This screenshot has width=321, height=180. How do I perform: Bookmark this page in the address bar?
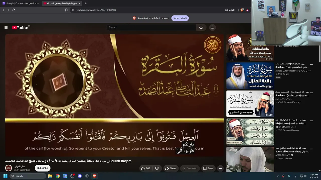coord(66,10)
